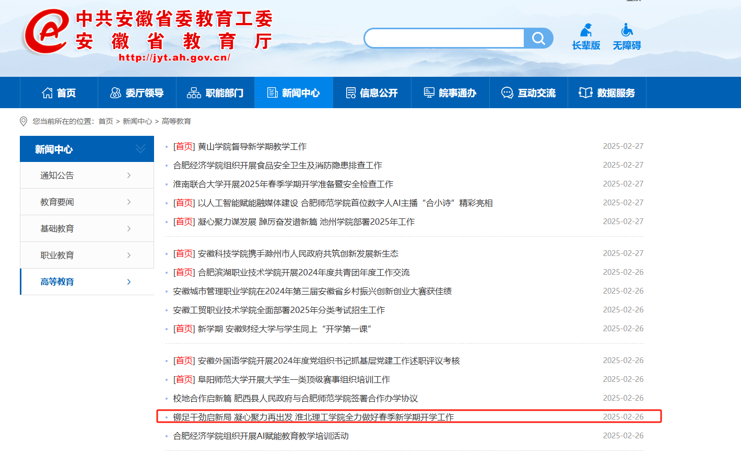741x454 pixels.
Task: Click the home icon beside 首页
Action: click(48, 93)
